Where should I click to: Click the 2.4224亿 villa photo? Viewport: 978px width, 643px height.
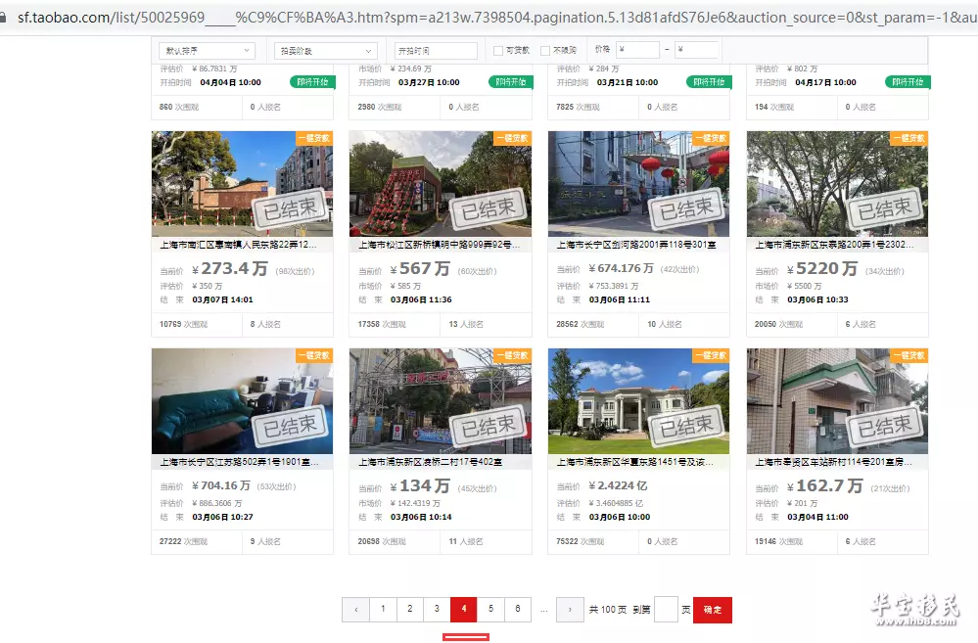[638, 401]
